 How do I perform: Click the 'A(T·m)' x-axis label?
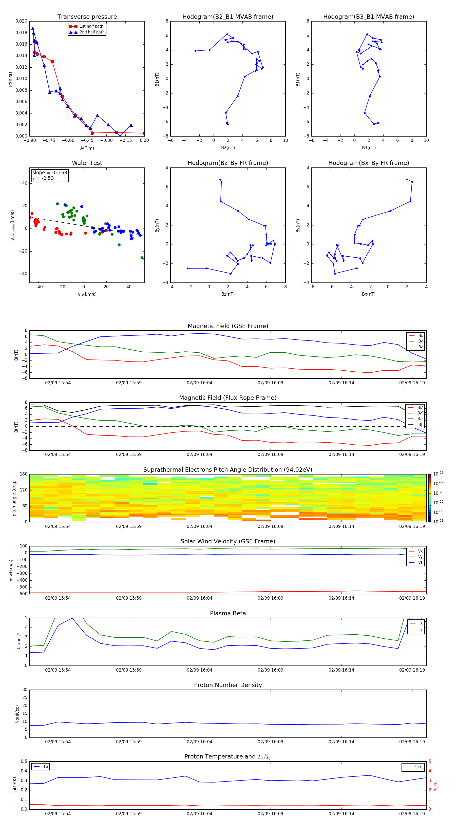tap(87, 148)
